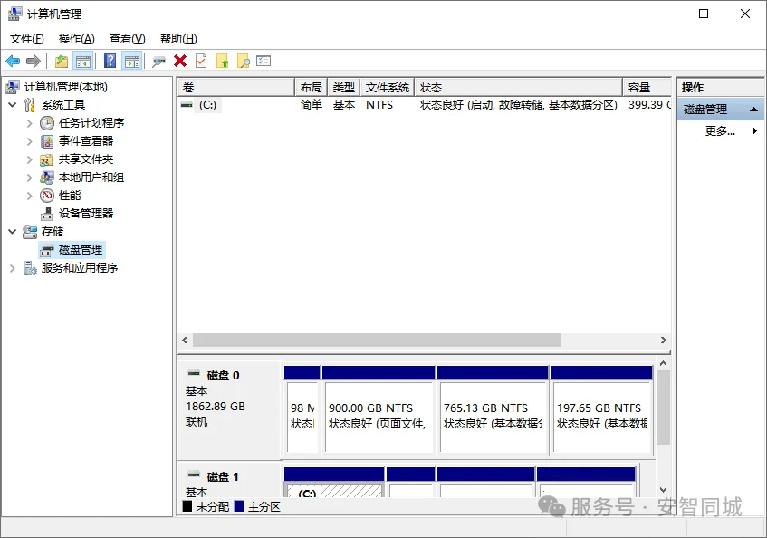This screenshot has width=767, height=538.
Task: Sort by the 状态 column header
Action: 519,88
